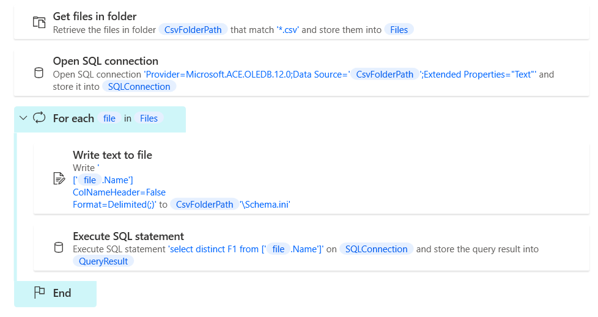
Task: Select the Open SQL connection action title
Action: click(x=106, y=61)
